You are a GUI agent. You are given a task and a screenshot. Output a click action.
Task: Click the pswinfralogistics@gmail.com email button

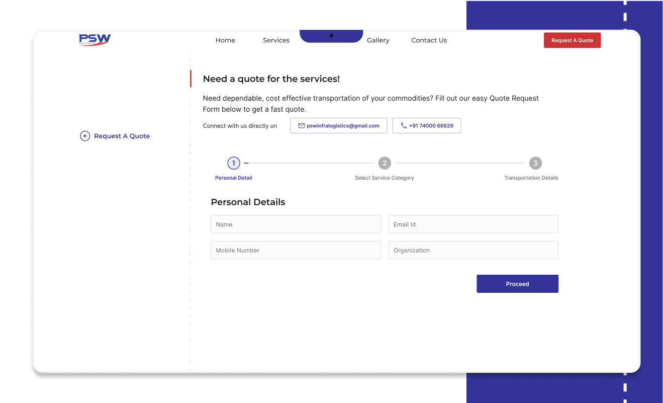(x=338, y=126)
